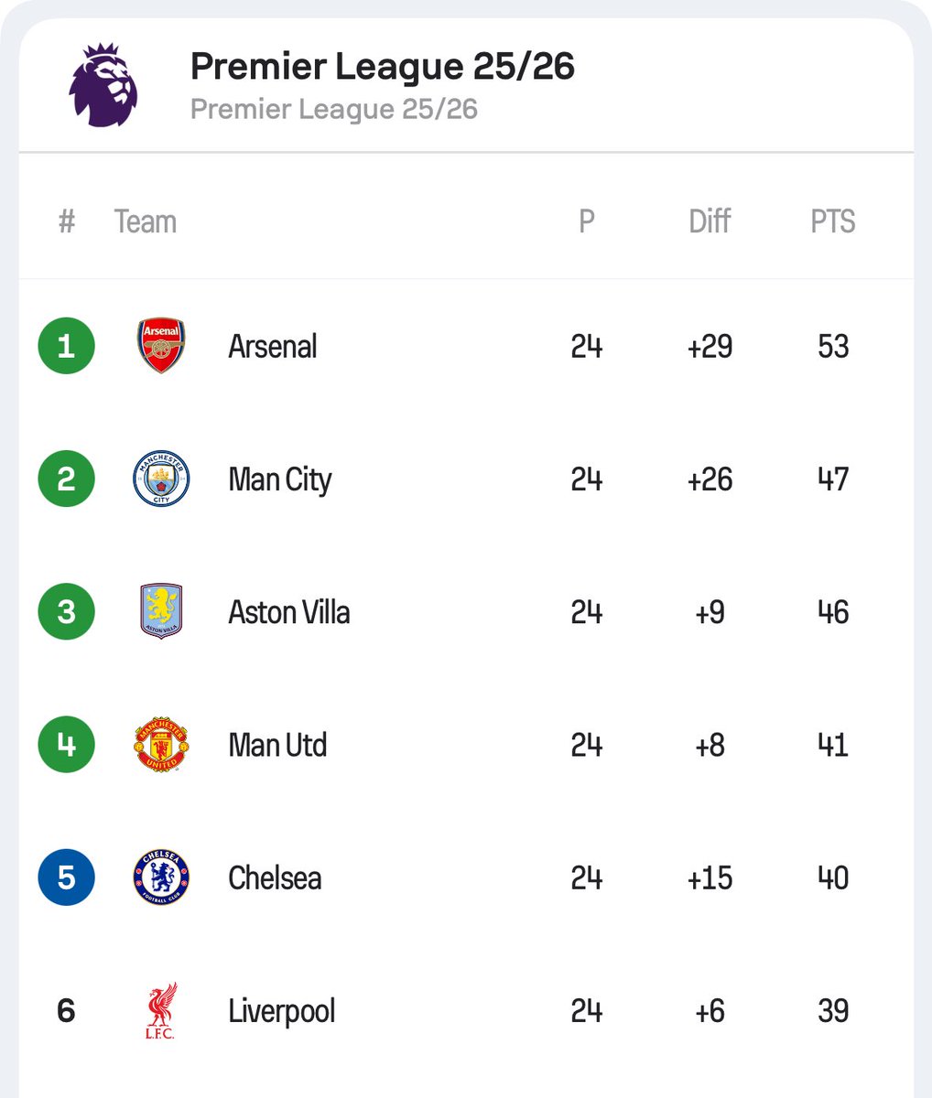Sort table by Diff column header
The image size is (932, 1098).
(710, 221)
